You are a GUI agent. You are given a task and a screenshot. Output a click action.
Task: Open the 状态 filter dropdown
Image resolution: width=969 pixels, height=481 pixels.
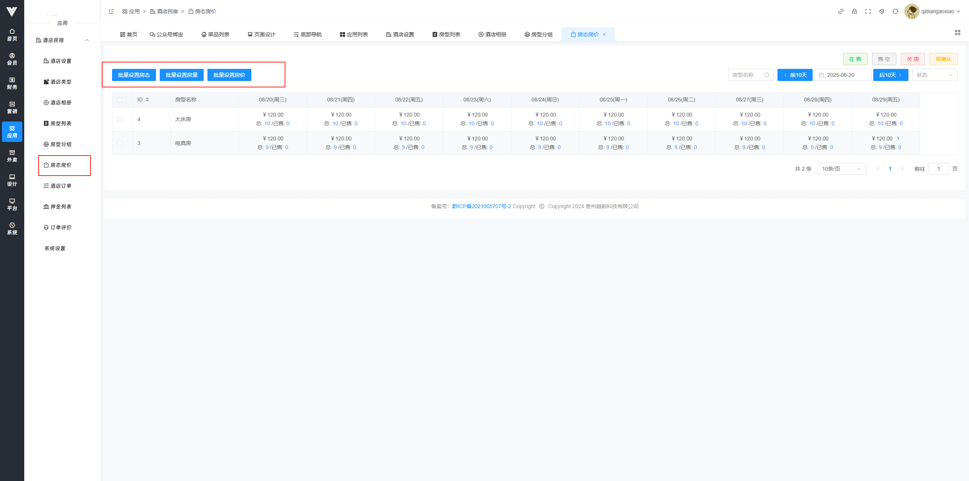click(x=934, y=75)
